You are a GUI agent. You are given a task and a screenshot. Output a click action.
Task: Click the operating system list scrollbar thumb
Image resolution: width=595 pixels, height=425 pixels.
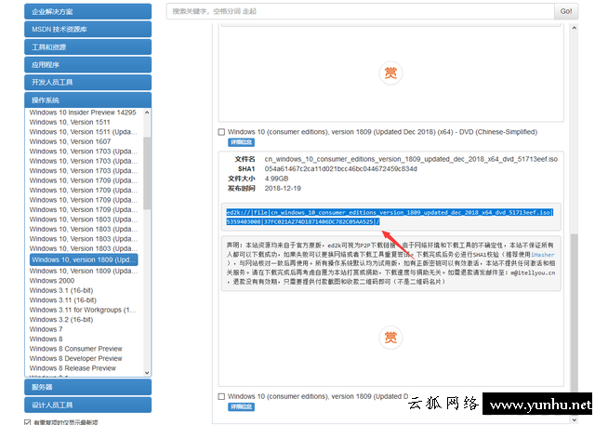147,173
